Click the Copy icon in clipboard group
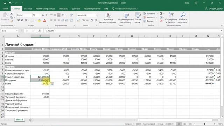The height and width of the screenshot is (126, 224). tap(12, 17)
